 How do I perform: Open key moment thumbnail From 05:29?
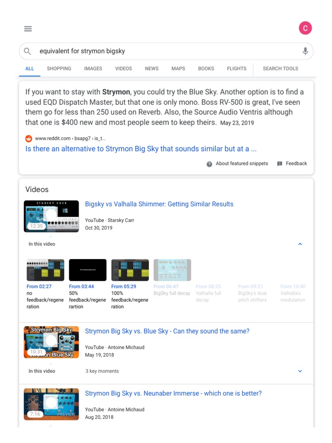[130, 270]
